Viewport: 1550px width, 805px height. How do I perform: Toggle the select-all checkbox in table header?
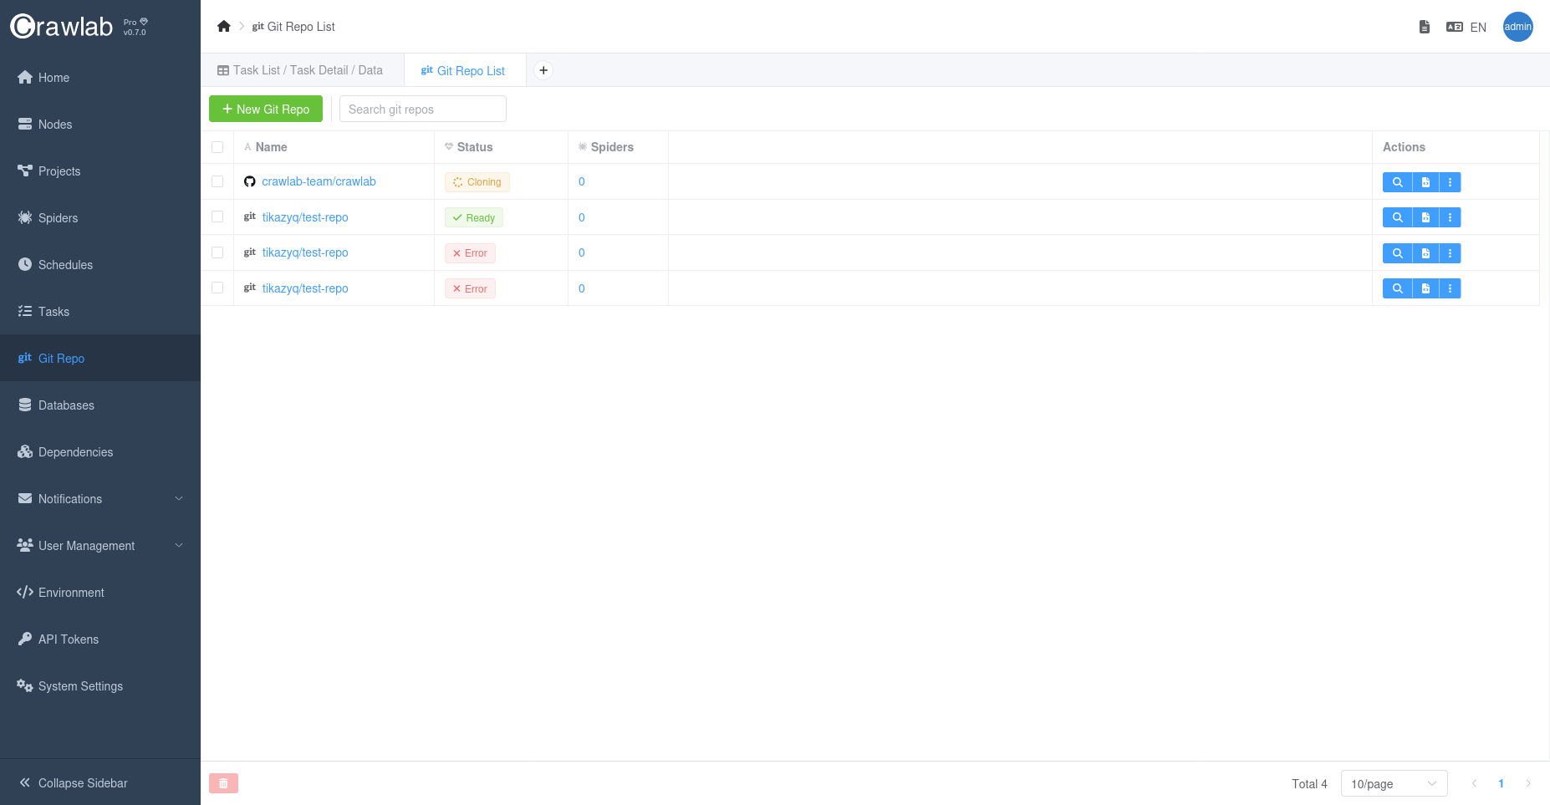(x=217, y=147)
